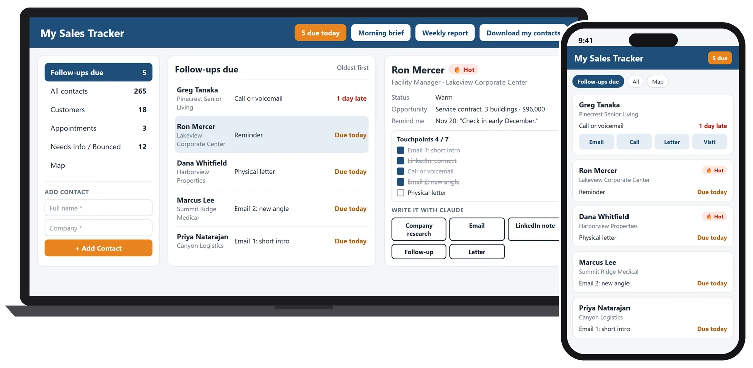Uncheck the 'Email 1: short intro' touchpoint

pos(400,150)
